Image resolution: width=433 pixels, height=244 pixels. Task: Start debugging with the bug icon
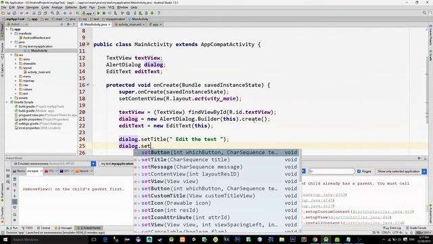[104, 13]
